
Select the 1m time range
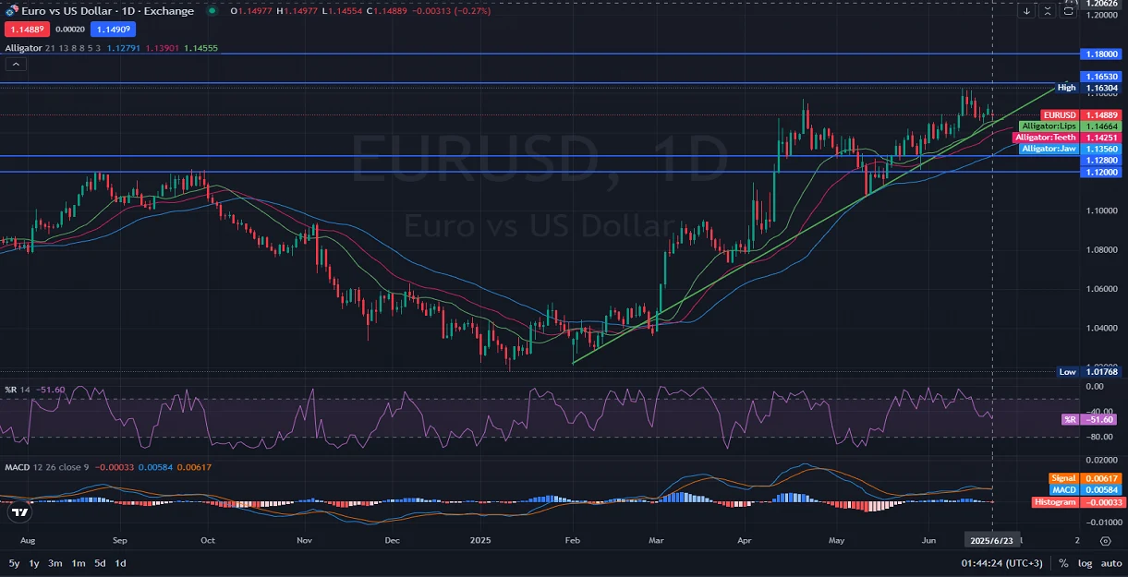(x=79, y=563)
